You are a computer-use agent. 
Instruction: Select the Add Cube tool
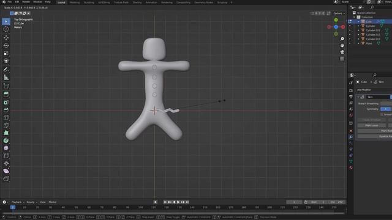click(6, 86)
